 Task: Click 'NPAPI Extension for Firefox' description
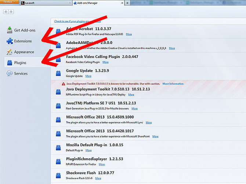tap(81, 164)
